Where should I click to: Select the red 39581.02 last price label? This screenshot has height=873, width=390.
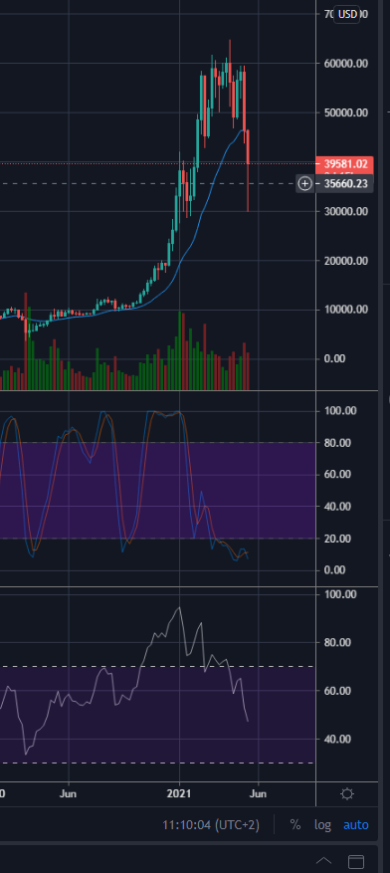pos(345,163)
